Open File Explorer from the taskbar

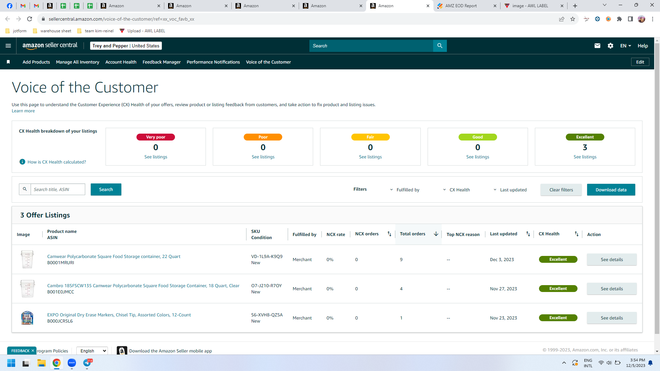coord(42,363)
